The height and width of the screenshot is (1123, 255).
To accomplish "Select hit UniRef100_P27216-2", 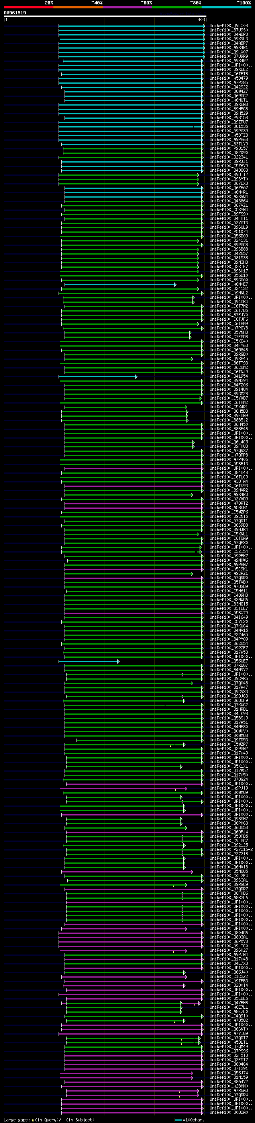I will (231, 849).
